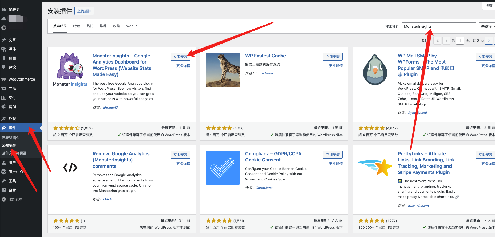Open MonsterInsights Google Analytics Dashboard title link
The height and width of the screenshot is (237, 495).
tap(122, 65)
